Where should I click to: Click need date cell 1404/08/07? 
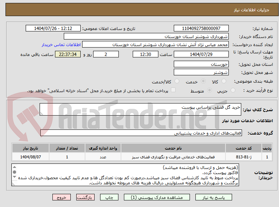(x=30, y=157)
